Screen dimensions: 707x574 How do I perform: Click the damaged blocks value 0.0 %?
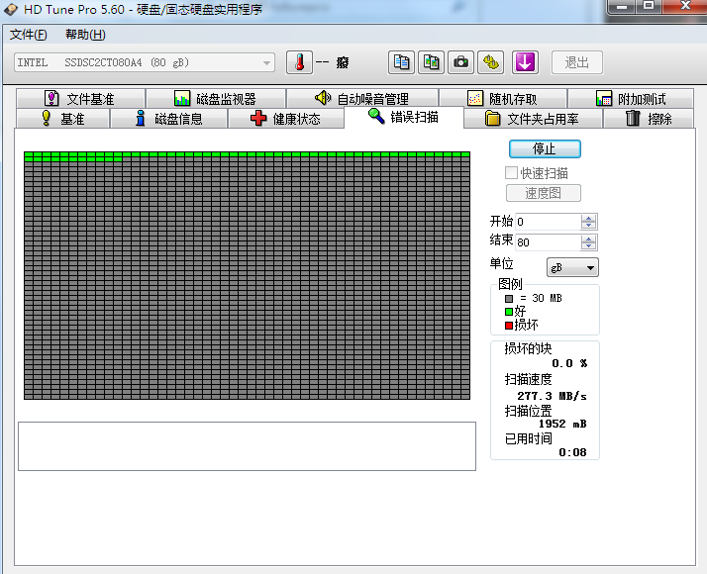(569, 363)
